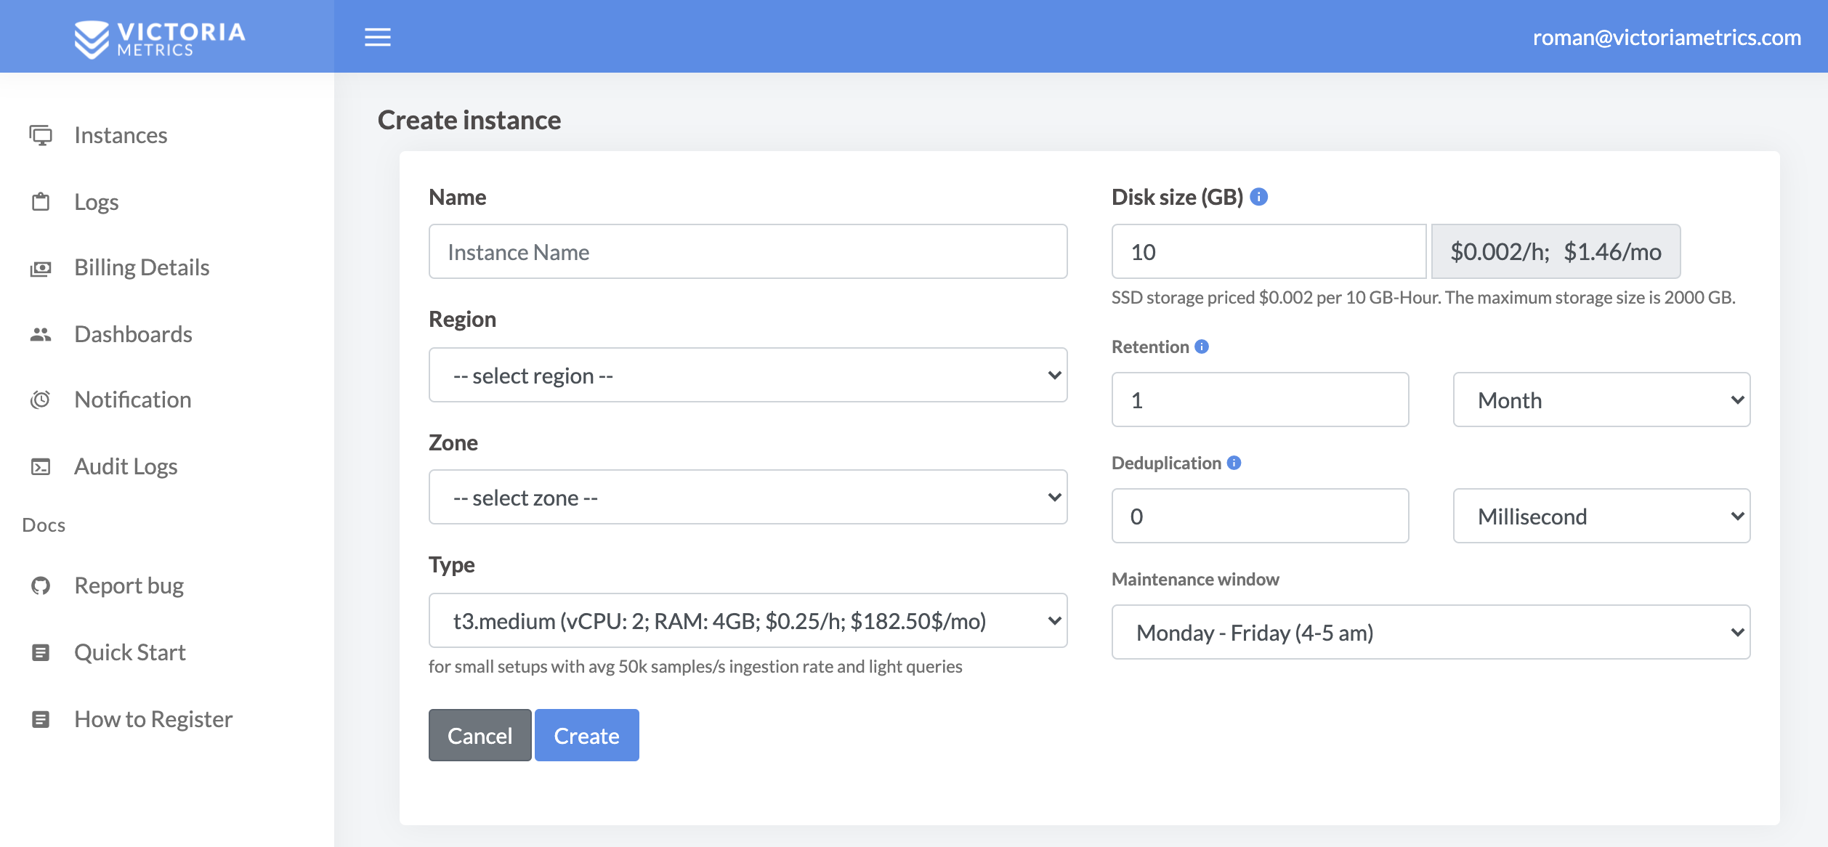Click the VictoriaMetrics logo
The width and height of the screenshot is (1828, 847).
160,38
